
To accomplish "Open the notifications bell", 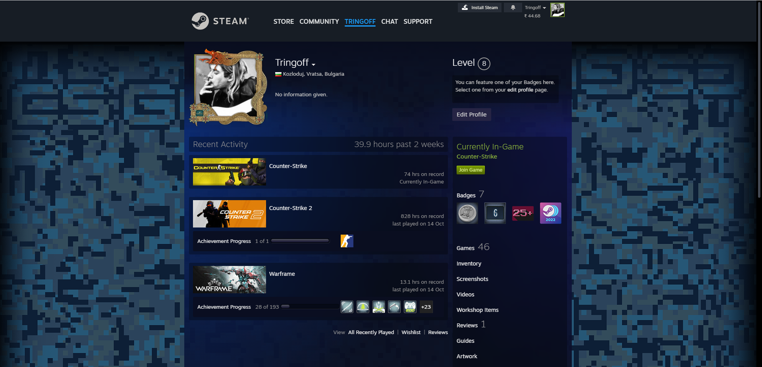I will 513,8.
